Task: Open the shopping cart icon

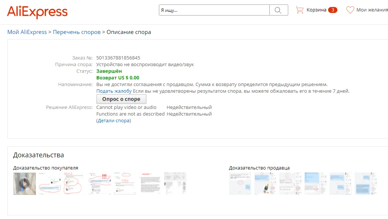Action: pyautogui.click(x=299, y=10)
